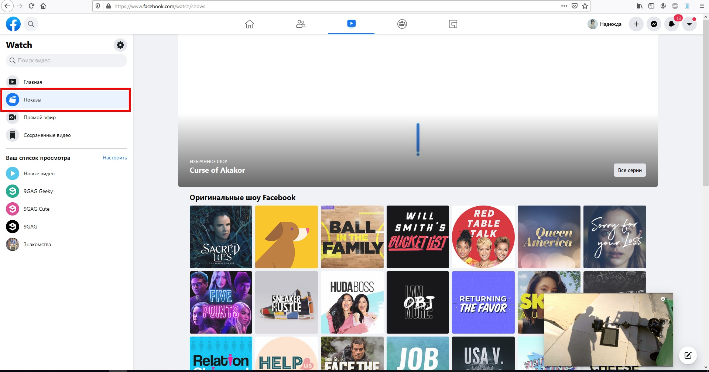Open Новые видео in watchlist

tap(66, 173)
